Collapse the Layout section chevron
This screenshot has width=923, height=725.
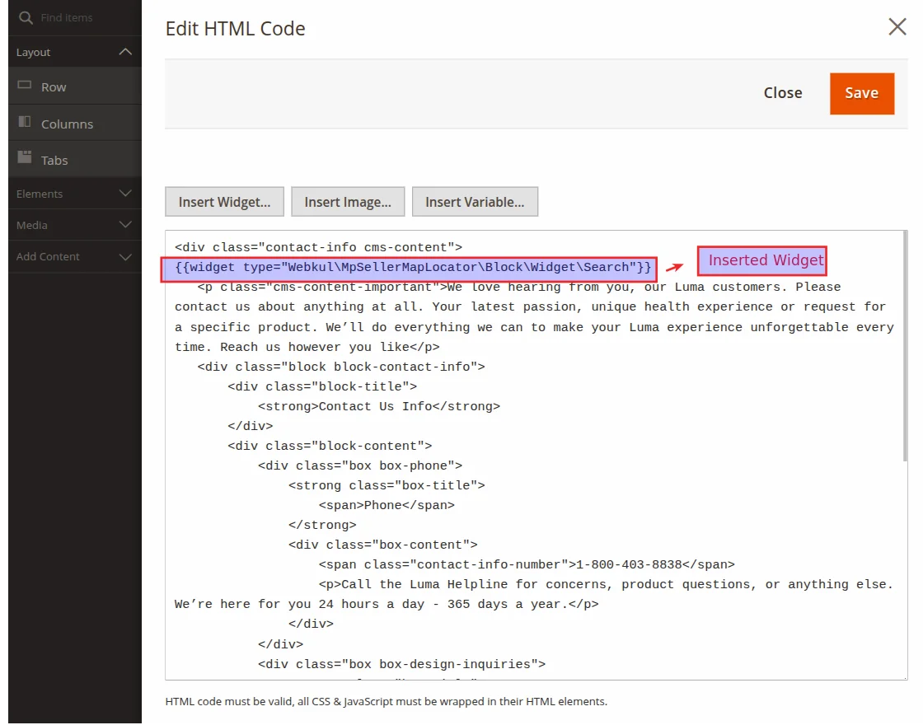coord(125,51)
